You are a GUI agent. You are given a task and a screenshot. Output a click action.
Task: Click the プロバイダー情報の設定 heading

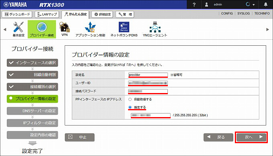pyautogui.click(x=101, y=55)
